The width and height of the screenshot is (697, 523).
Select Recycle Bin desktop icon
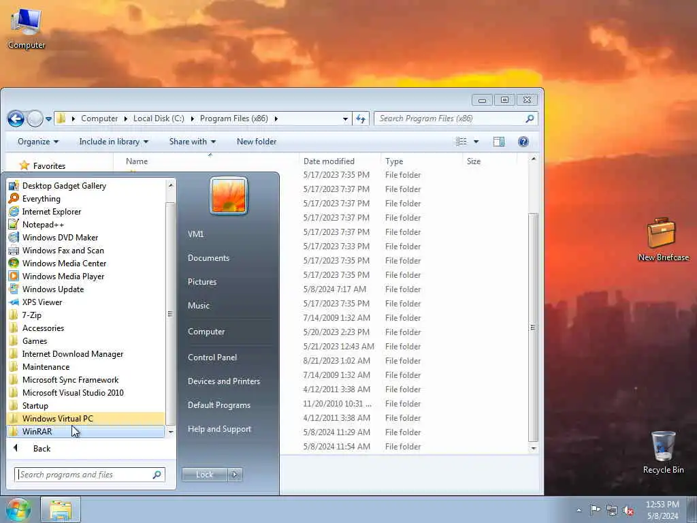(x=663, y=452)
